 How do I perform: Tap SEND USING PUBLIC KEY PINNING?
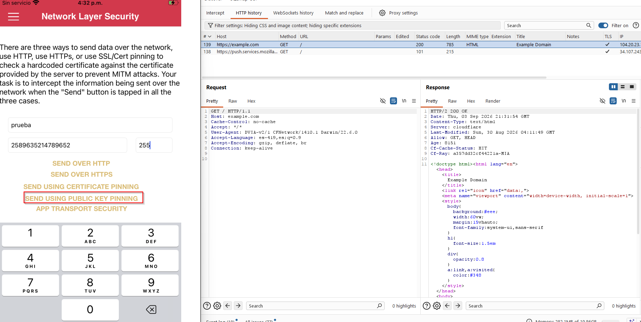tap(81, 199)
